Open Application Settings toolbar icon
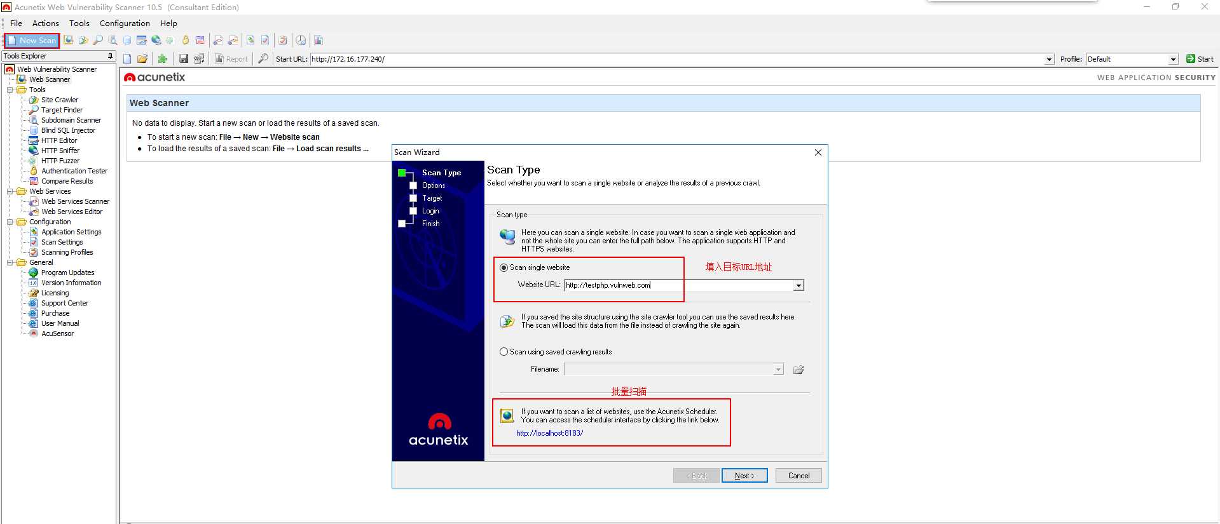 (250, 40)
